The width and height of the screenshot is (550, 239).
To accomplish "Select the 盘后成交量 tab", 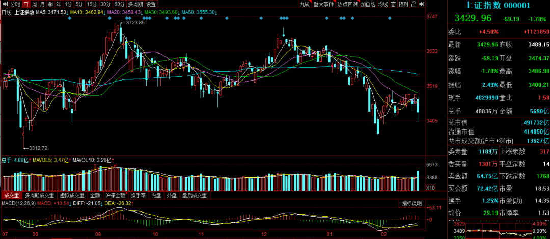I will (195, 196).
